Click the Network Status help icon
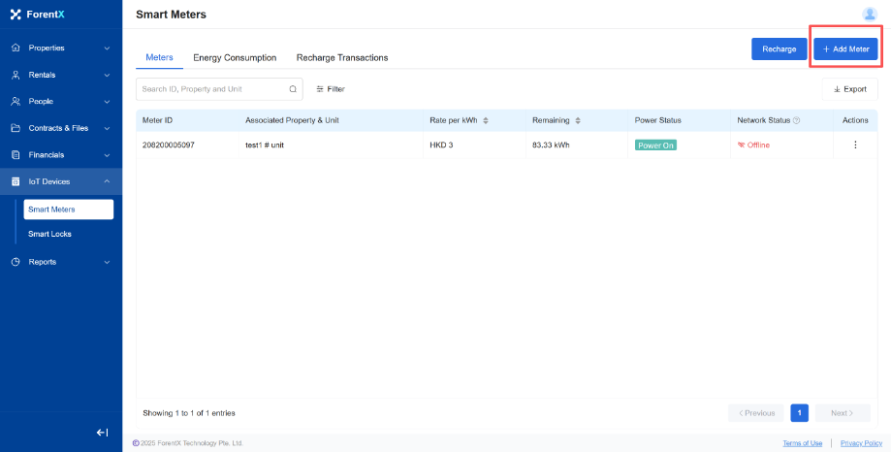Image resolution: width=891 pixels, height=452 pixels. pos(796,121)
